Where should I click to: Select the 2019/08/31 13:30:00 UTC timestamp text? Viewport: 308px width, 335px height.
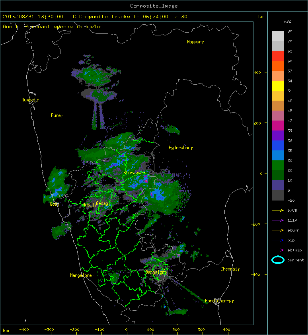[x=39, y=17]
